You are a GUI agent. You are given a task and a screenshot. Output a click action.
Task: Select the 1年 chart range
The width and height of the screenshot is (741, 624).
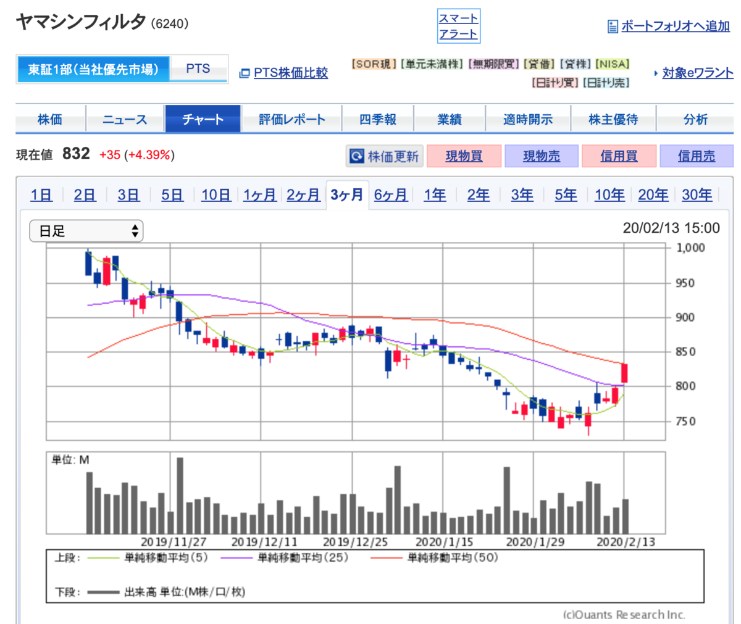[x=435, y=195]
